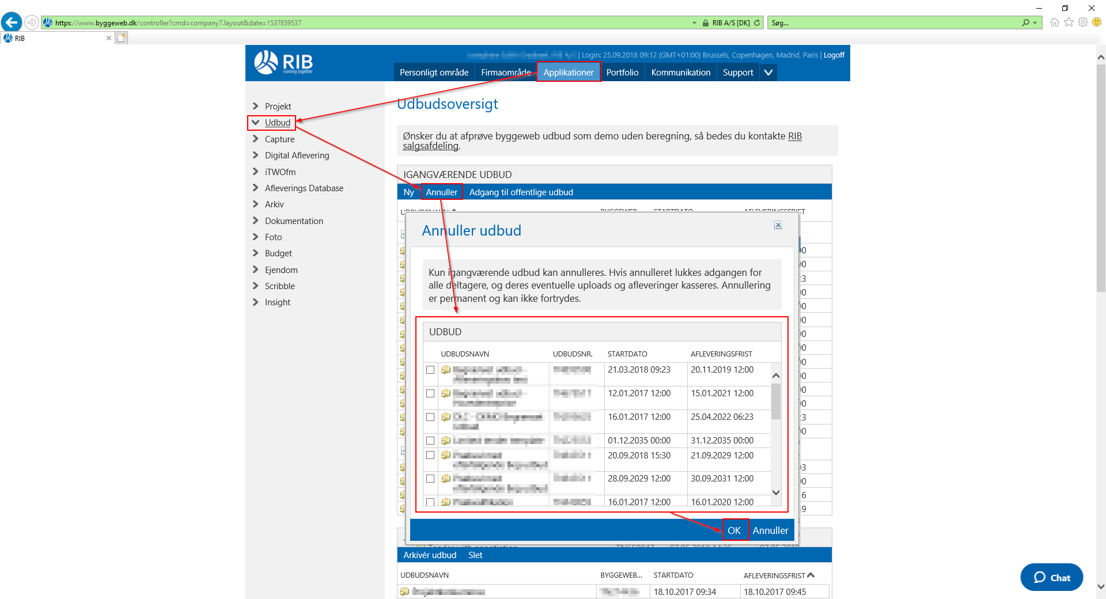The image size is (1106, 599).
Task: Confirm cancellation with OK button
Action: click(734, 530)
